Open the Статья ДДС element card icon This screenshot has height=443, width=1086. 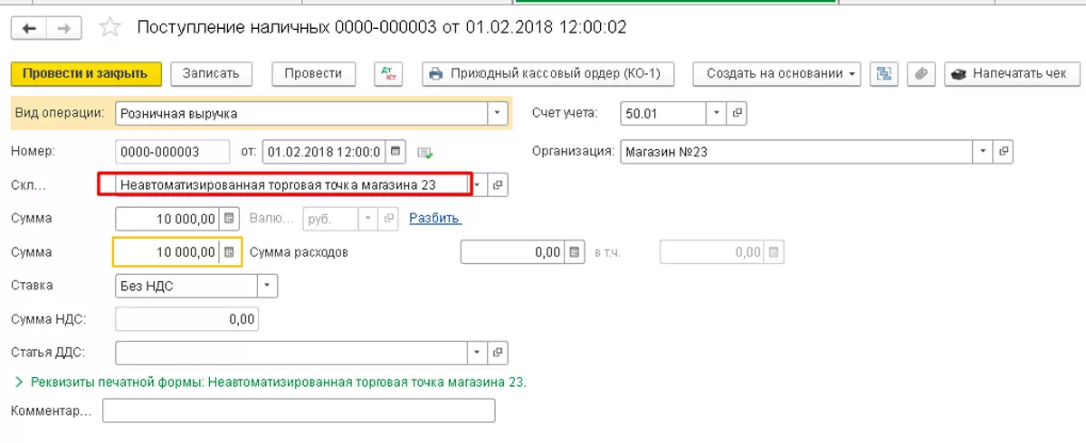[498, 353]
